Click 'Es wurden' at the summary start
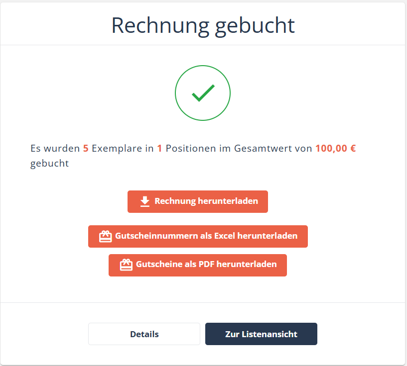 tap(55, 148)
